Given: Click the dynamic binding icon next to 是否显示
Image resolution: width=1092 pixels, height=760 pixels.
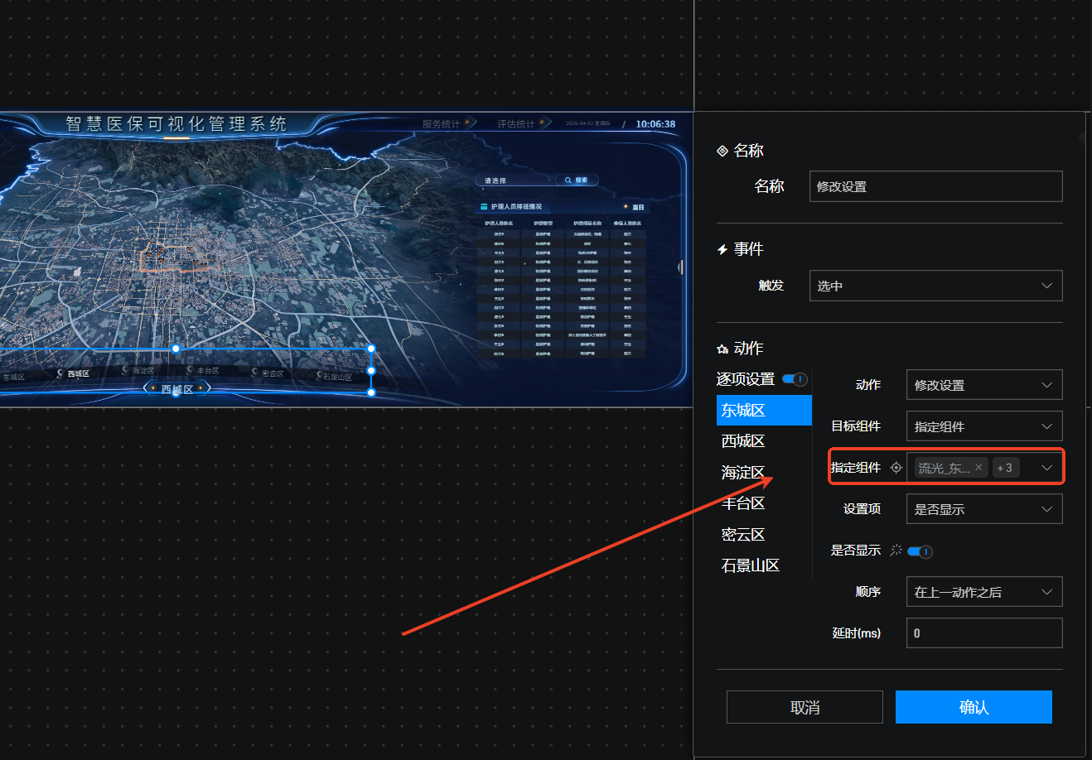Looking at the screenshot, I should (x=896, y=551).
